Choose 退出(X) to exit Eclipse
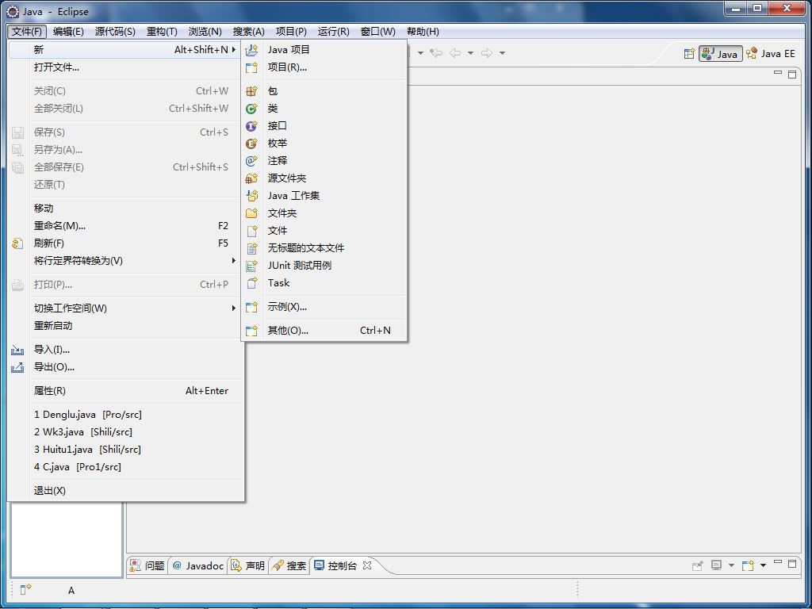Viewport: 812px width, 609px height. [126, 491]
